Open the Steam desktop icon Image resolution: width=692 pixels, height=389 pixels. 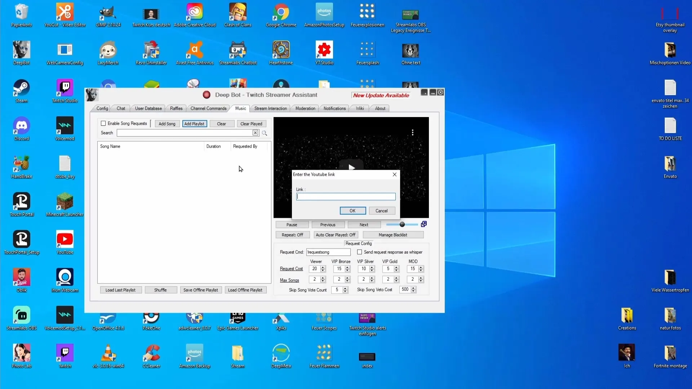(x=21, y=91)
